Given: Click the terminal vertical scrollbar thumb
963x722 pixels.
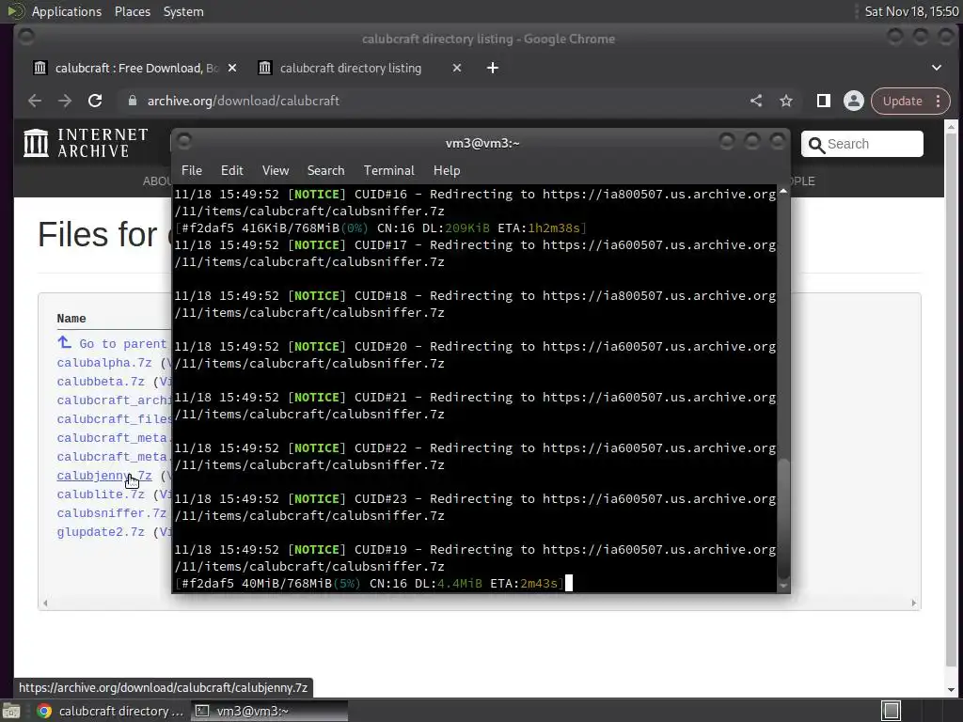Looking at the screenshot, I should coord(783,517).
